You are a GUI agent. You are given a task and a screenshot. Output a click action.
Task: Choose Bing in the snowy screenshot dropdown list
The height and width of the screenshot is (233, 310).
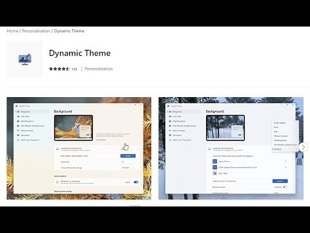click(276, 131)
